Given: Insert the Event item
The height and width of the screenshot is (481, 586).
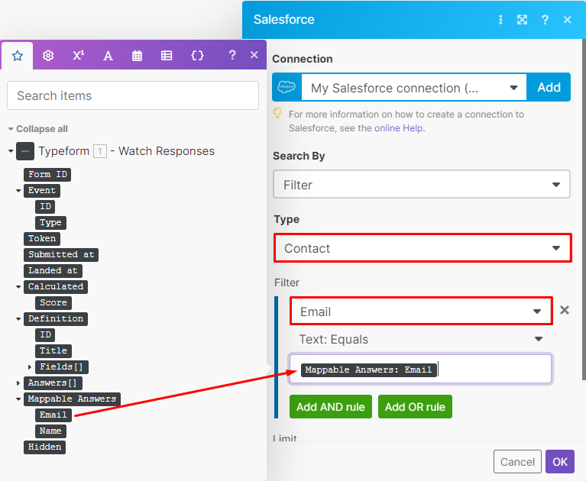Looking at the screenshot, I should [42, 190].
